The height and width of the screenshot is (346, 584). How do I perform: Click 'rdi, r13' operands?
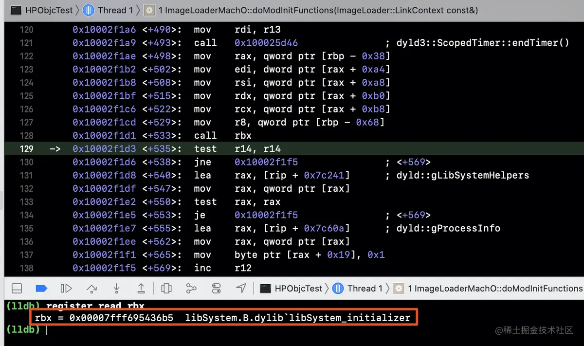257,30
